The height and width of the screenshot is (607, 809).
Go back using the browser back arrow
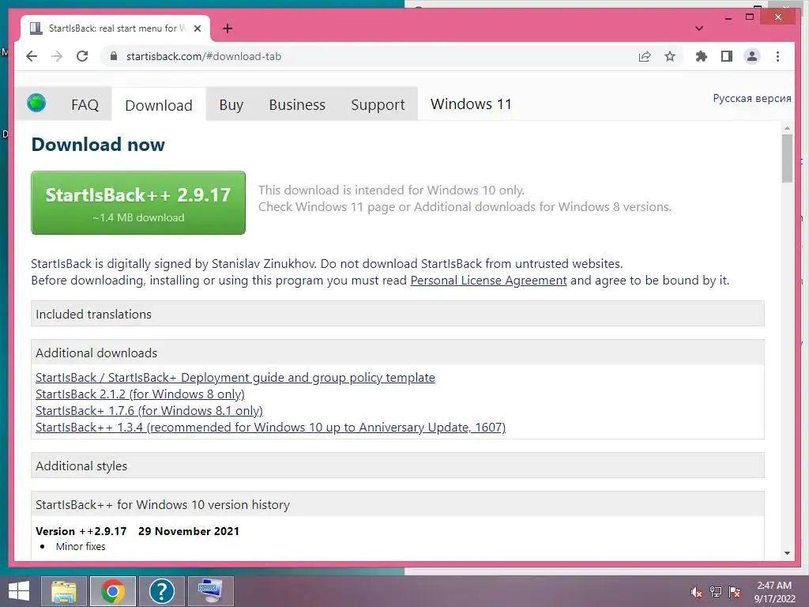[32, 56]
